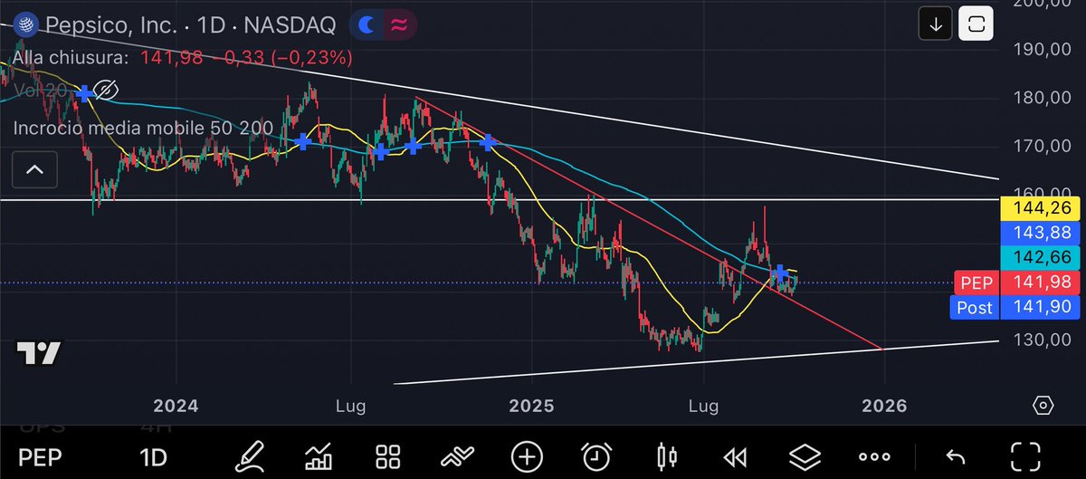Toggle the dark mode moon switch

coord(365,25)
